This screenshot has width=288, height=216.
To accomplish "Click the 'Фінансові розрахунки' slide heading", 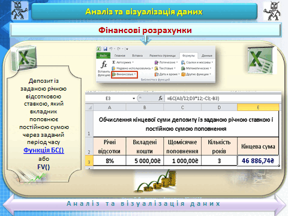I will pyautogui.click(x=145, y=30).
